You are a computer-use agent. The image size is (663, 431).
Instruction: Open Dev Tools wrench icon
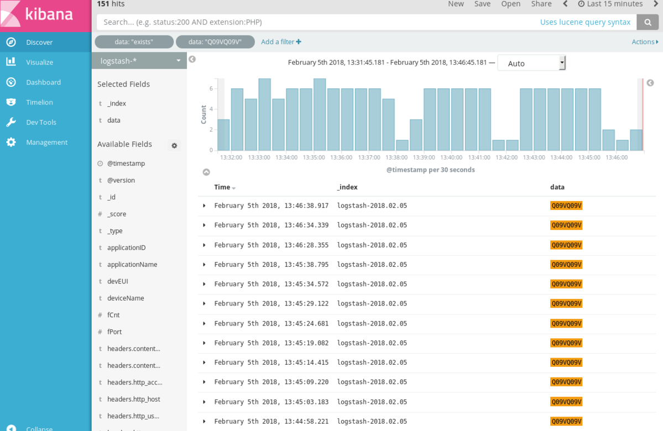pyautogui.click(x=11, y=122)
